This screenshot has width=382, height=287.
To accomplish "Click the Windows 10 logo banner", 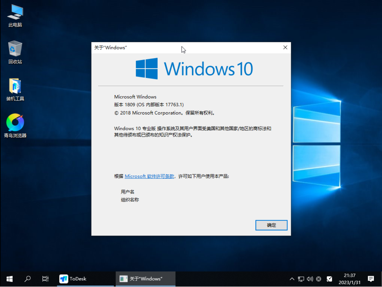I will click(x=194, y=69).
